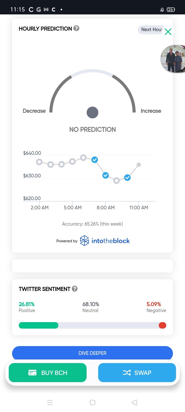Tap the Swap button
185x412 pixels.
[137, 373]
